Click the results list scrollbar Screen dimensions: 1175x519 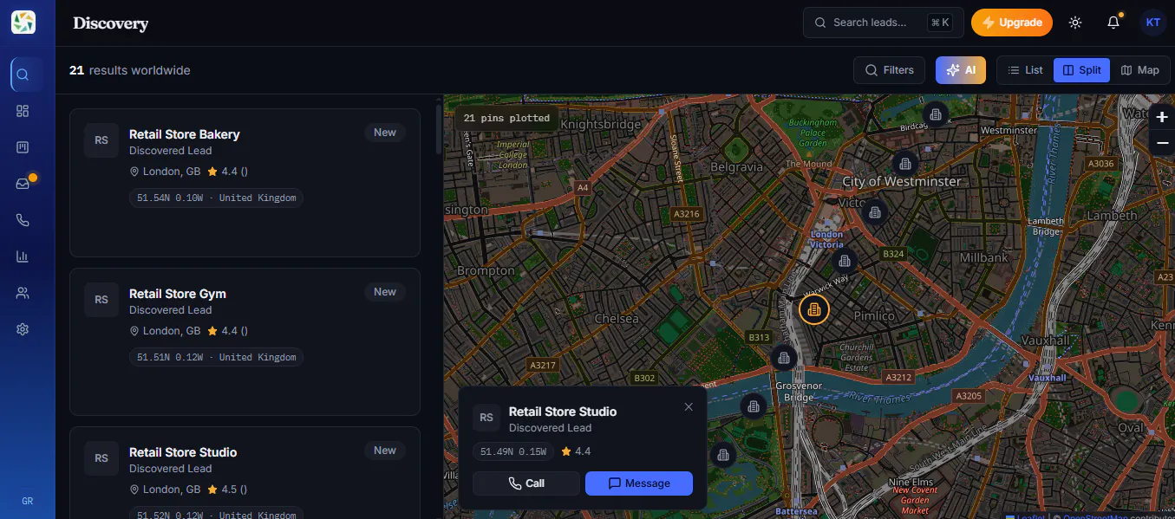pos(439,130)
